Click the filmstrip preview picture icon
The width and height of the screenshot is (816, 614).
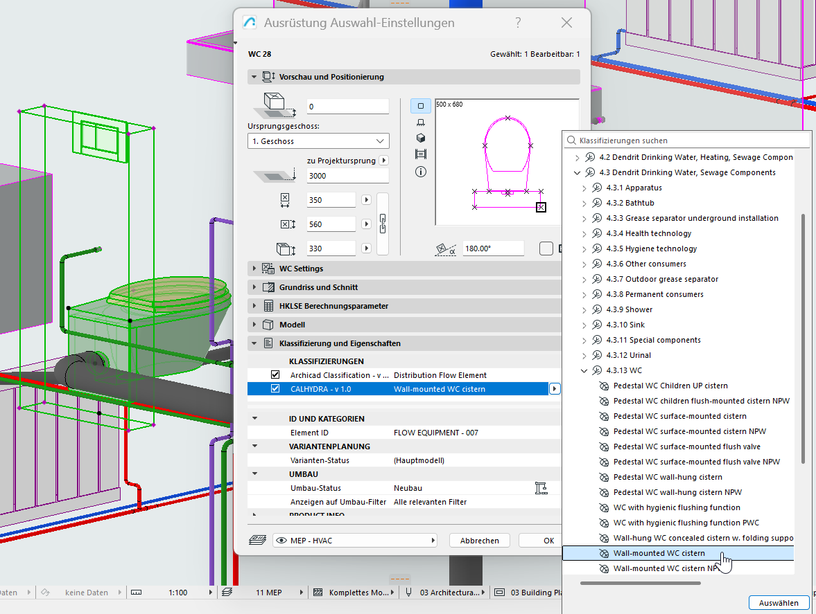pyautogui.click(x=420, y=154)
